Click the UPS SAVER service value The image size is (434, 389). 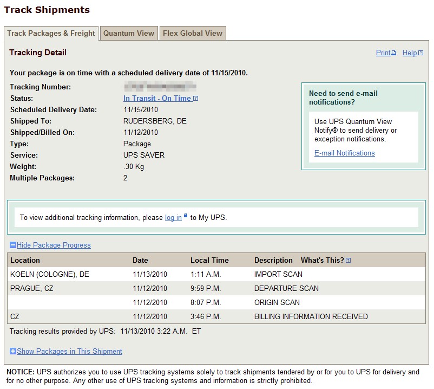[x=144, y=155]
